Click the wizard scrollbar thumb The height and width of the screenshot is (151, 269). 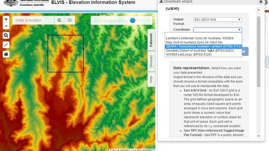pyautogui.click(x=258, y=52)
